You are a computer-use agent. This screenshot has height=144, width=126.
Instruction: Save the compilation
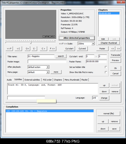click(x=114, y=129)
